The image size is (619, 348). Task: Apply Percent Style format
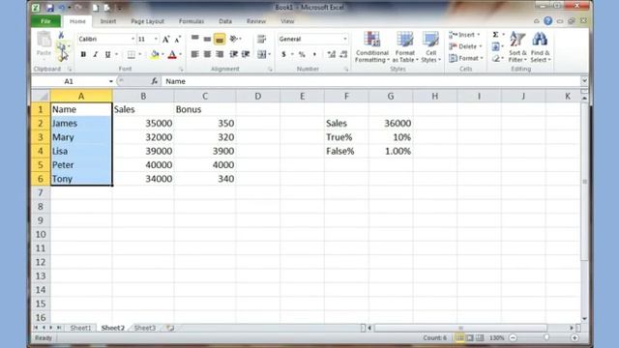[x=302, y=54]
